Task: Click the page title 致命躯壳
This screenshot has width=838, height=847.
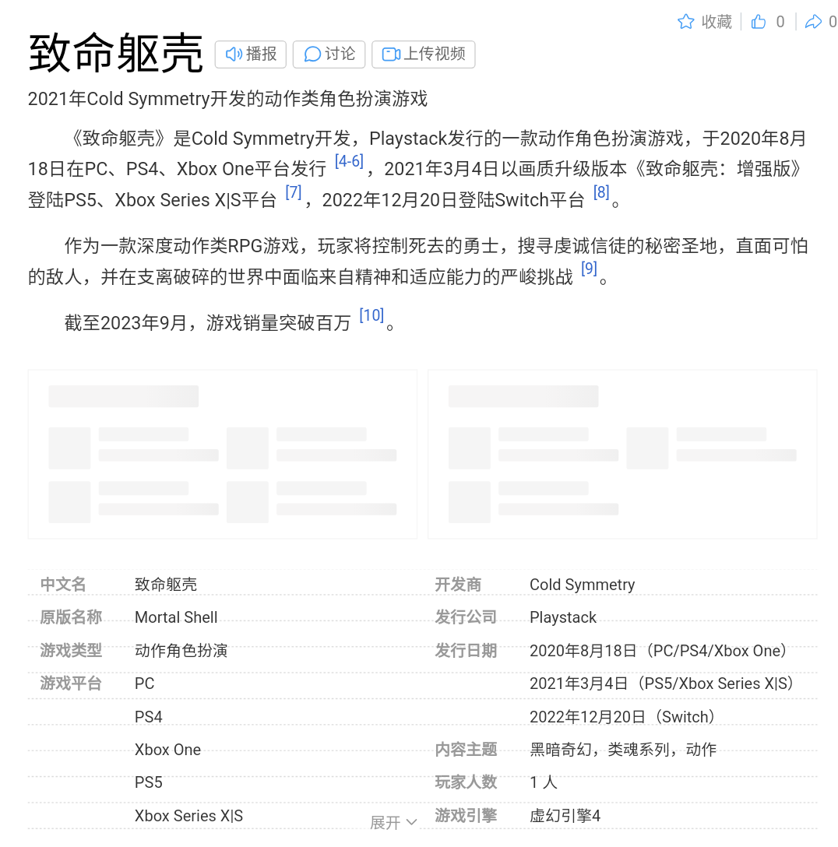Action: (115, 53)
